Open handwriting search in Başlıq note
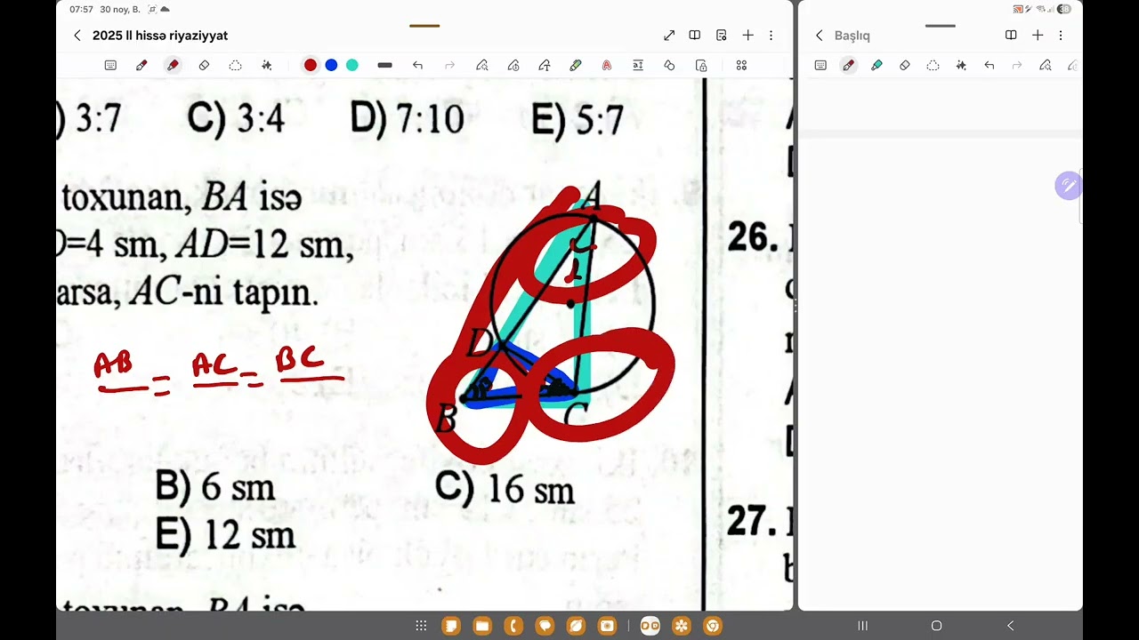 [1045, 65]
